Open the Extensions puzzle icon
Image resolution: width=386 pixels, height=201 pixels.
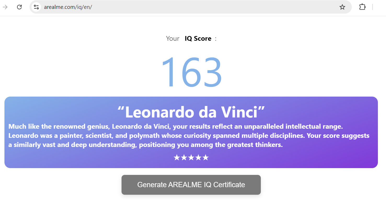362,7
